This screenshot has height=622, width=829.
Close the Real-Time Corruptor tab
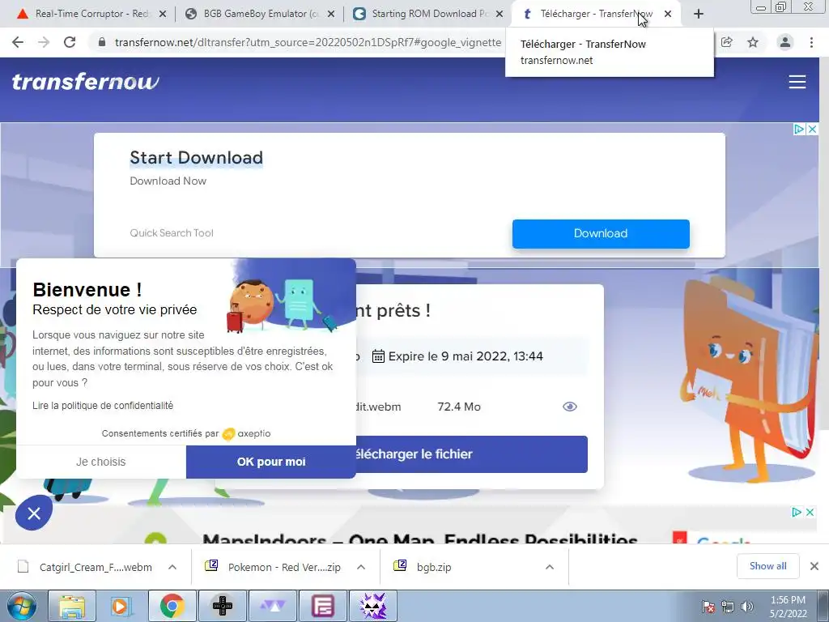point(163,15)
